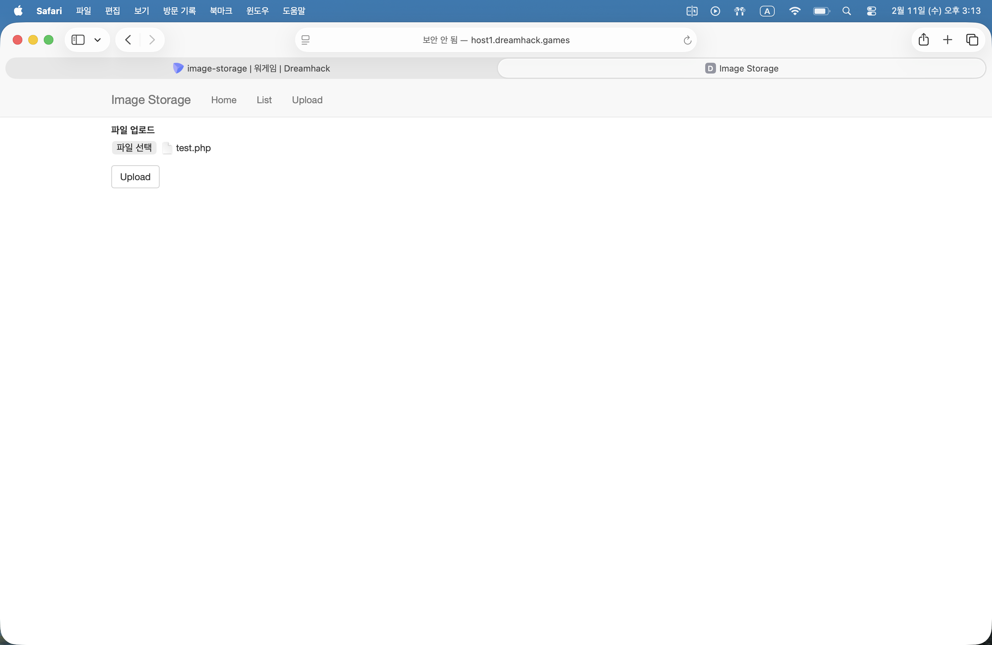Open the page menu icon in address bar

(x=305, y=40)
